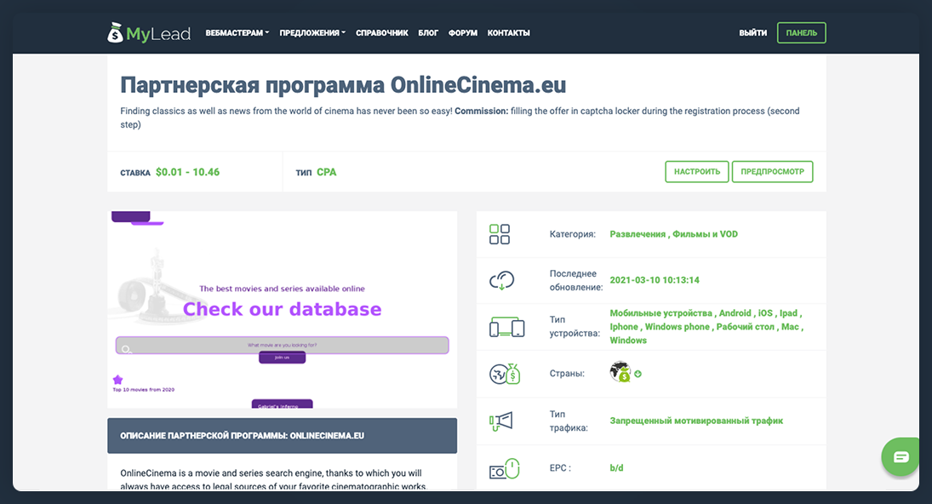Click the OnlineCinema landing page preview thumbnail
The height and width of the screenshot is (504, 932).
pos(282,310)
